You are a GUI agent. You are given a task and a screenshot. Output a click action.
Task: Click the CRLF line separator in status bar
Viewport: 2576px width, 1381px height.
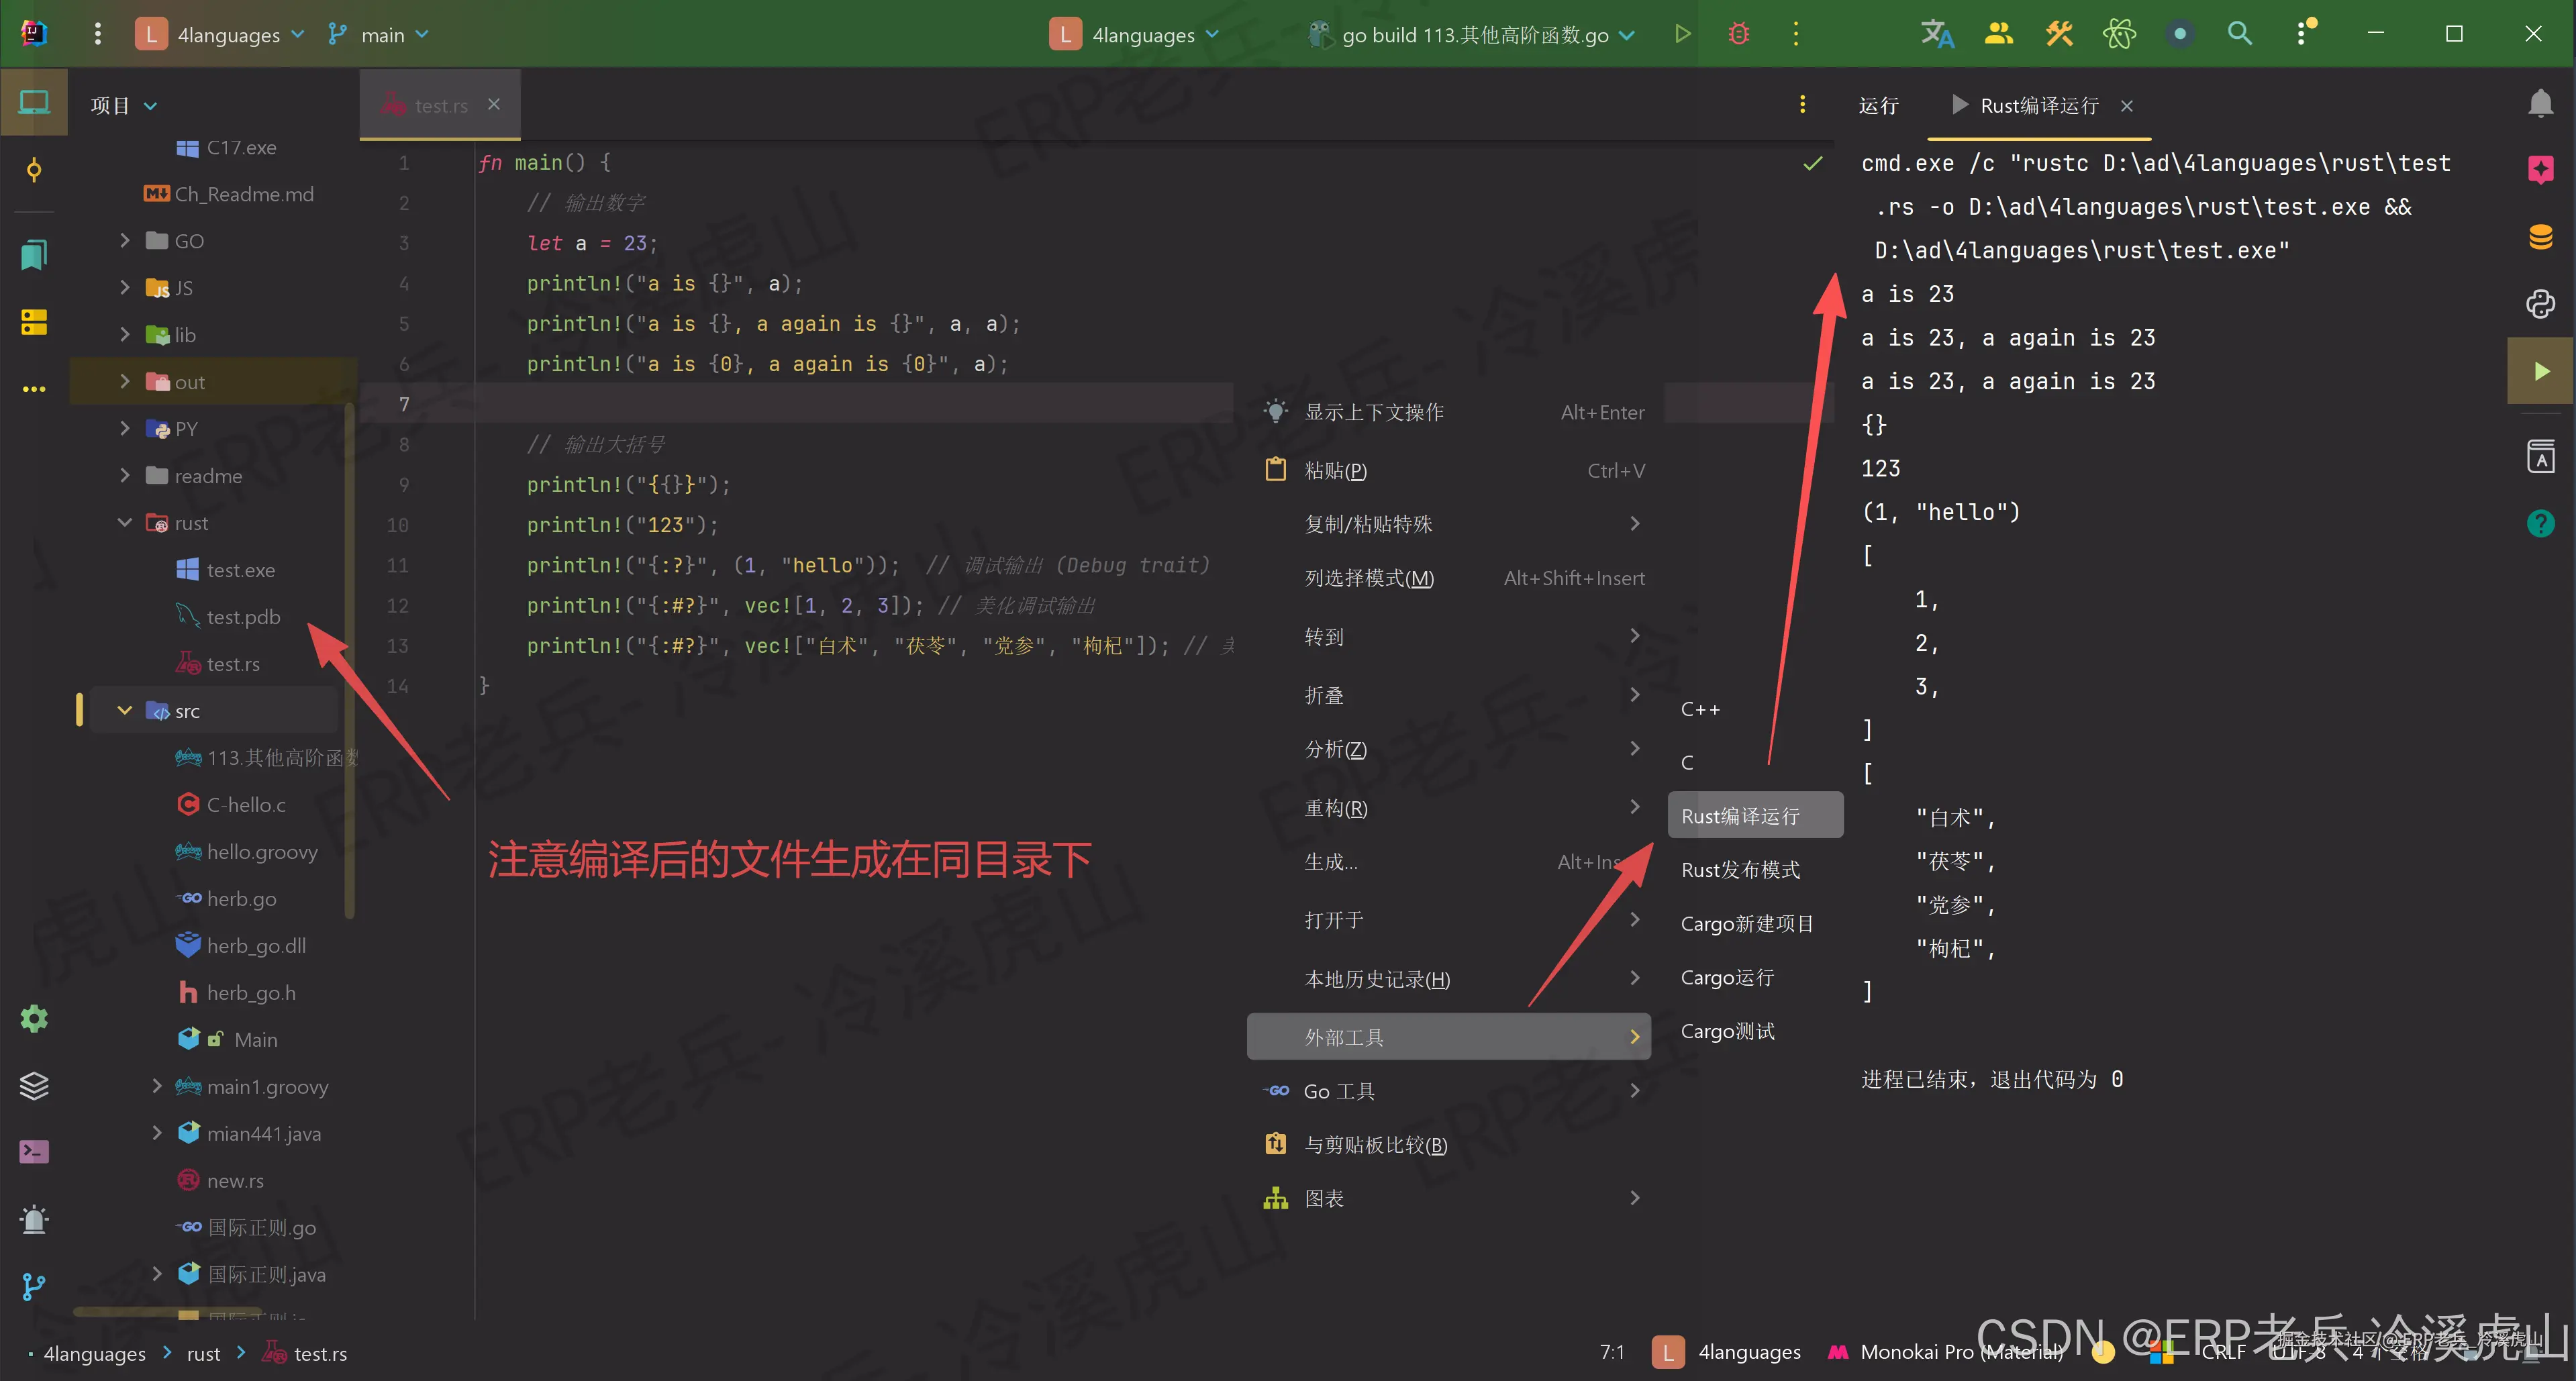(2222, 1352)
